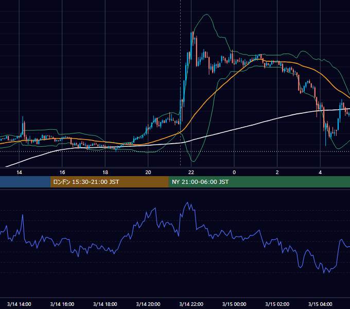The width and height of the screenshot is (350, 309).
Task: Click the 3/14 16:00 date label
Action: (x=62, y=304)
